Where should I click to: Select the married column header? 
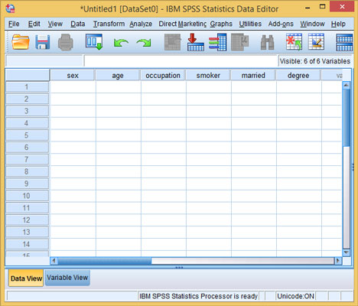(x=253, y=76)
